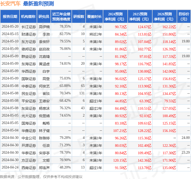This screenshot has width=191, height=179.
Task: Click analyst name 黄涵虚
Action: tap(44, 64)
